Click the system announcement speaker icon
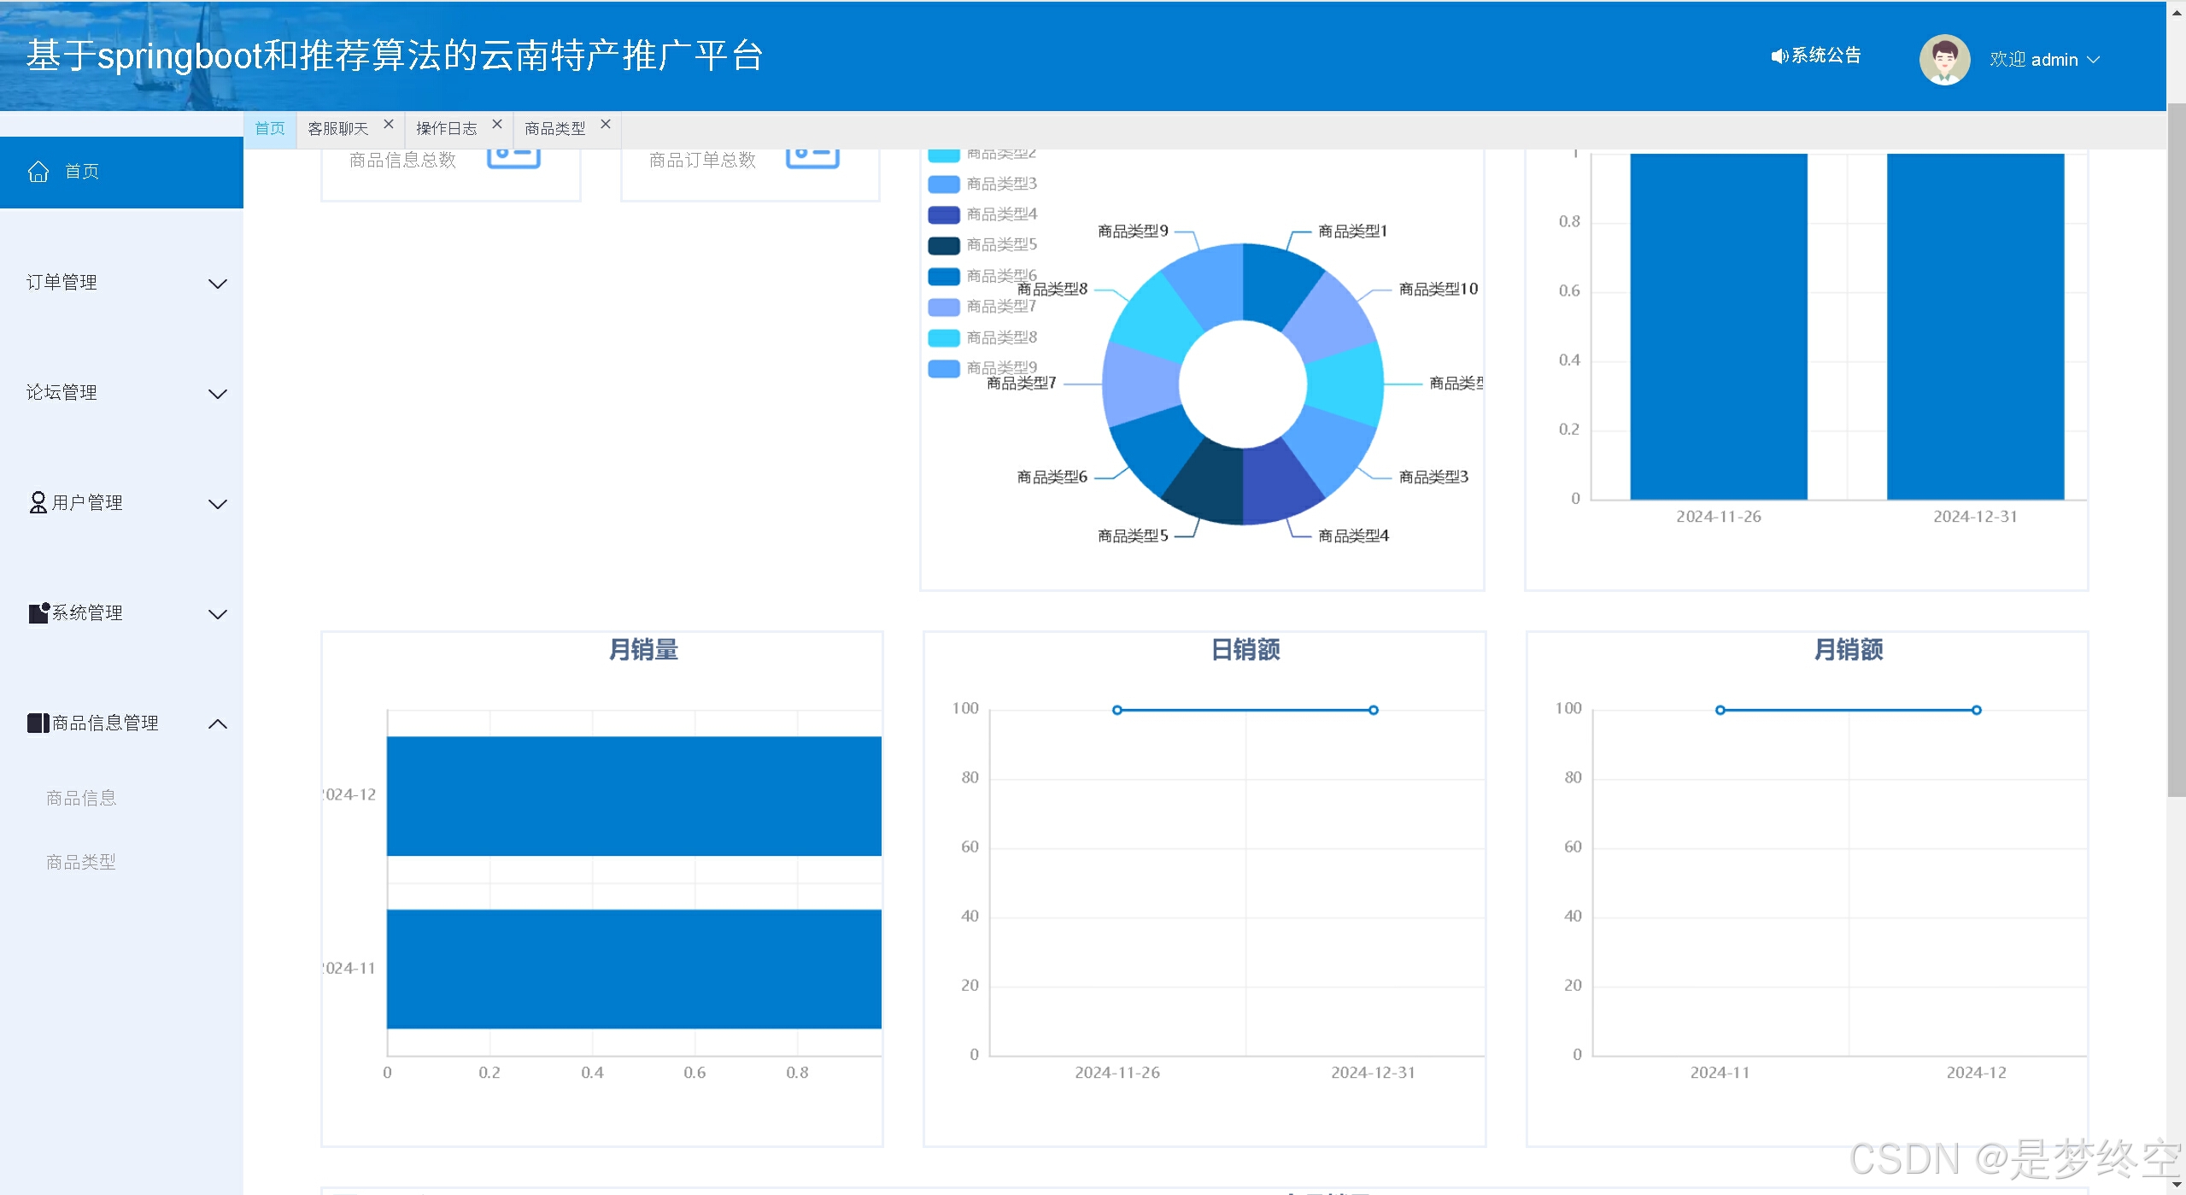Screen dimensions: 2186x1195 pyautogui.click(x=1779, y=56)
